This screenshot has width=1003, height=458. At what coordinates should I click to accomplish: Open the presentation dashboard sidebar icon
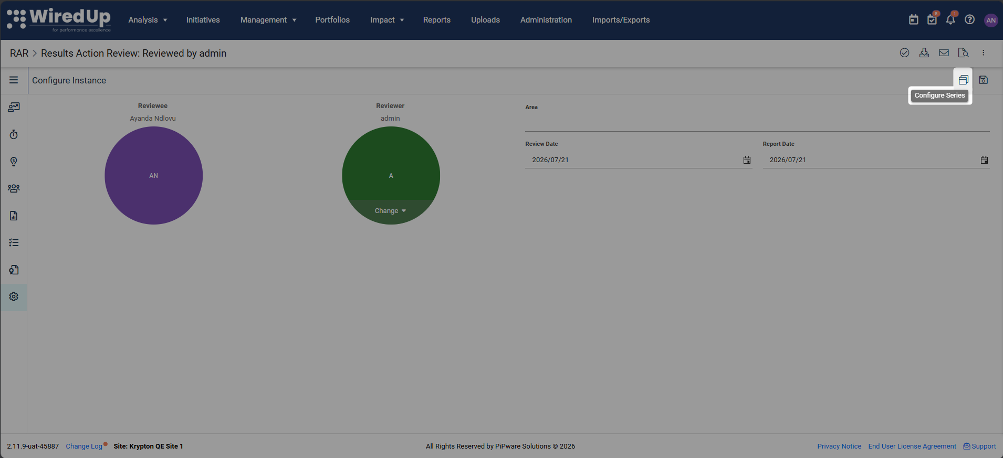coord(14,107)
